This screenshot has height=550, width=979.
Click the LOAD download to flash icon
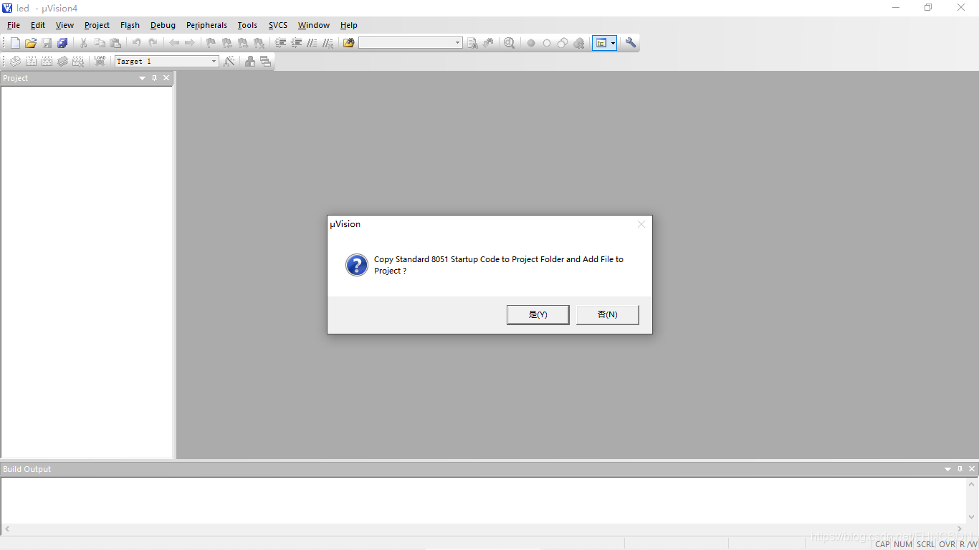(x=100, y=62)
